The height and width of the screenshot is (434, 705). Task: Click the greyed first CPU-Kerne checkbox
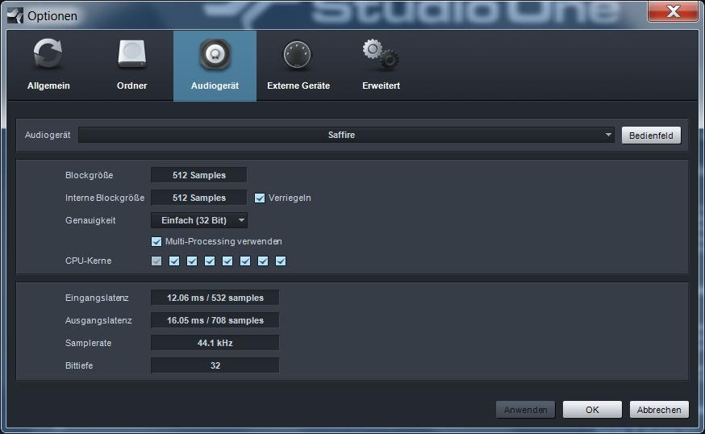click(156, 261)
